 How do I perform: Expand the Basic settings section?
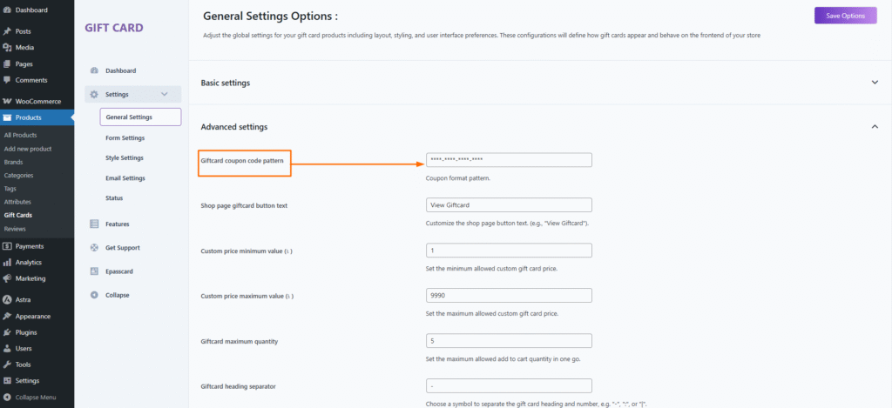pyautogui.click(x=875, y=83)
